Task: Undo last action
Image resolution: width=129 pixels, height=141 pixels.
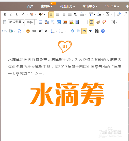Action: (x=72, y=31)
